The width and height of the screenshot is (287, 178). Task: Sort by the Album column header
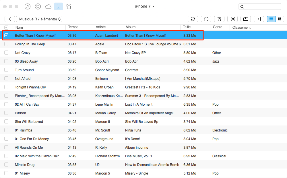point(131,27)
